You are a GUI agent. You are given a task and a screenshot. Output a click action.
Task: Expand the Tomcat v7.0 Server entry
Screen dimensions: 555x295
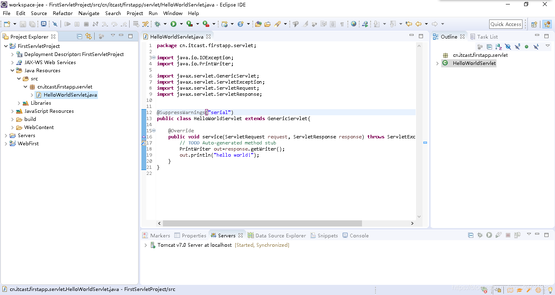[x=145, y=245]
